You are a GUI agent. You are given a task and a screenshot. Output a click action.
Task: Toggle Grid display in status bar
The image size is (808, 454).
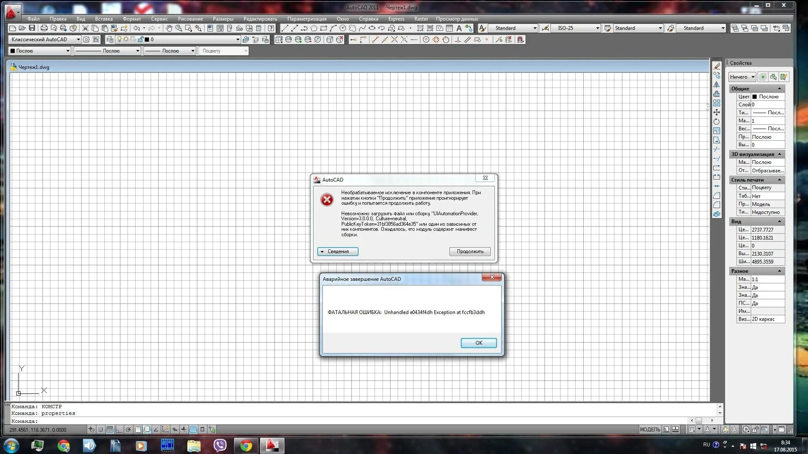pyautogui.click(x=110, y=429)
